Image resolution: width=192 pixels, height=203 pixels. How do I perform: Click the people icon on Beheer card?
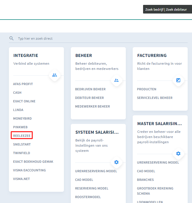point(116,80)
